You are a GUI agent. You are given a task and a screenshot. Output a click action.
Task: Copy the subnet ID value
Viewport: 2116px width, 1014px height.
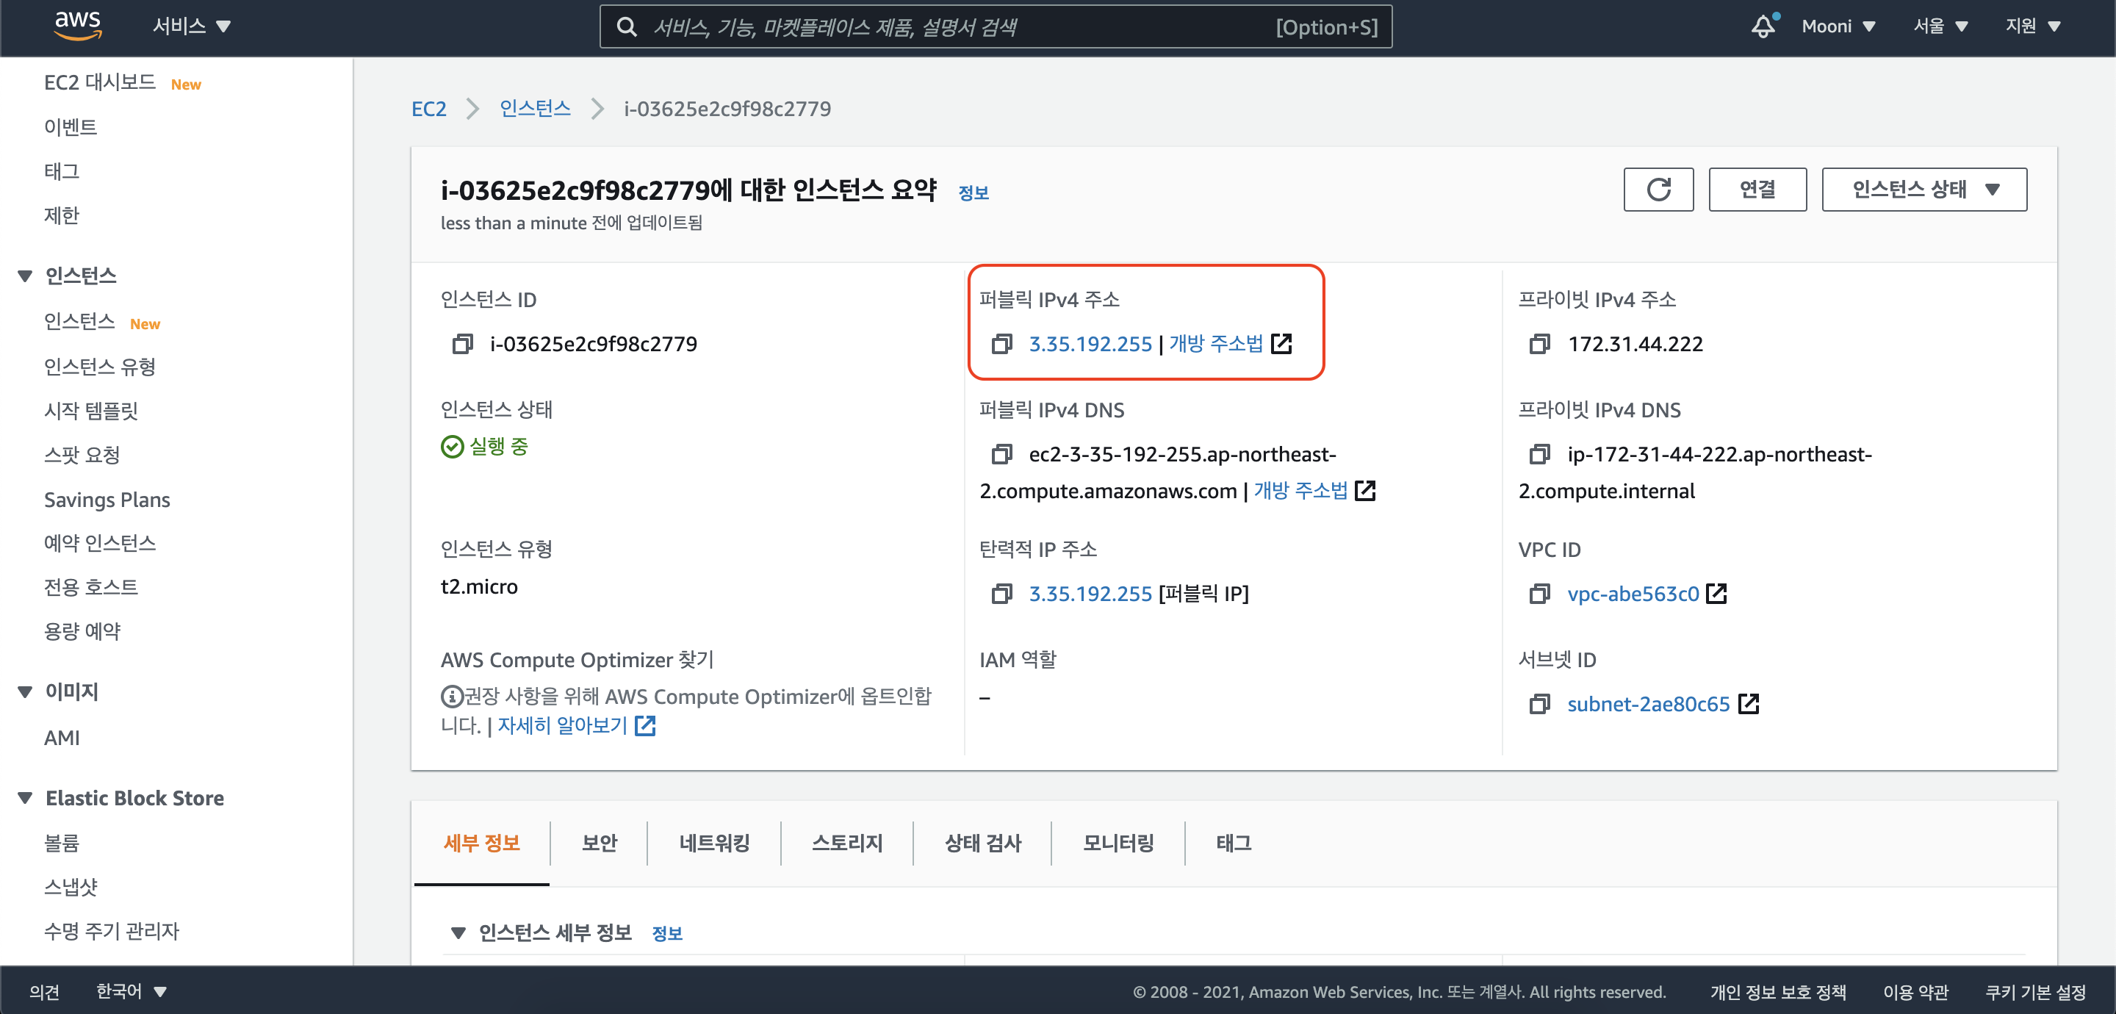(1539, 703)
